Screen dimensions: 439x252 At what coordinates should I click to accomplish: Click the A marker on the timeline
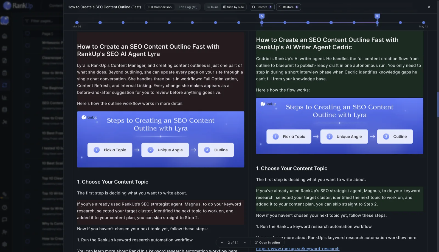pyautogui.click(x=262, y=16)
